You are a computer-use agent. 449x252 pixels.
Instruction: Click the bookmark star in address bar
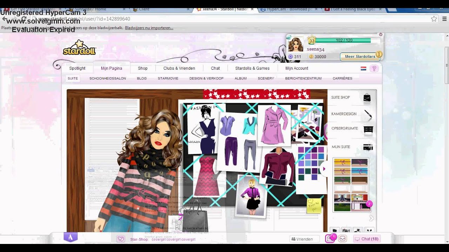tap(434, 19)
